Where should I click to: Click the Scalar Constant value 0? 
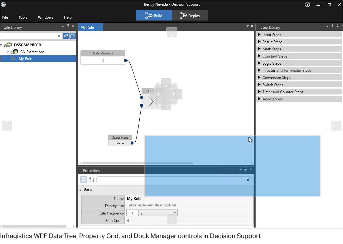pyautogui.click(x=103, y=61)
